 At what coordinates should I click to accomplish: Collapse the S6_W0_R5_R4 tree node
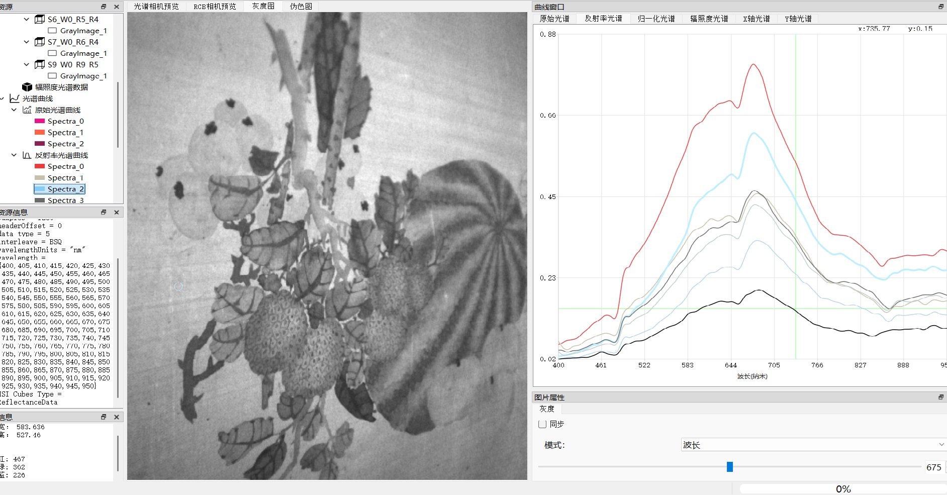point(27,19)
